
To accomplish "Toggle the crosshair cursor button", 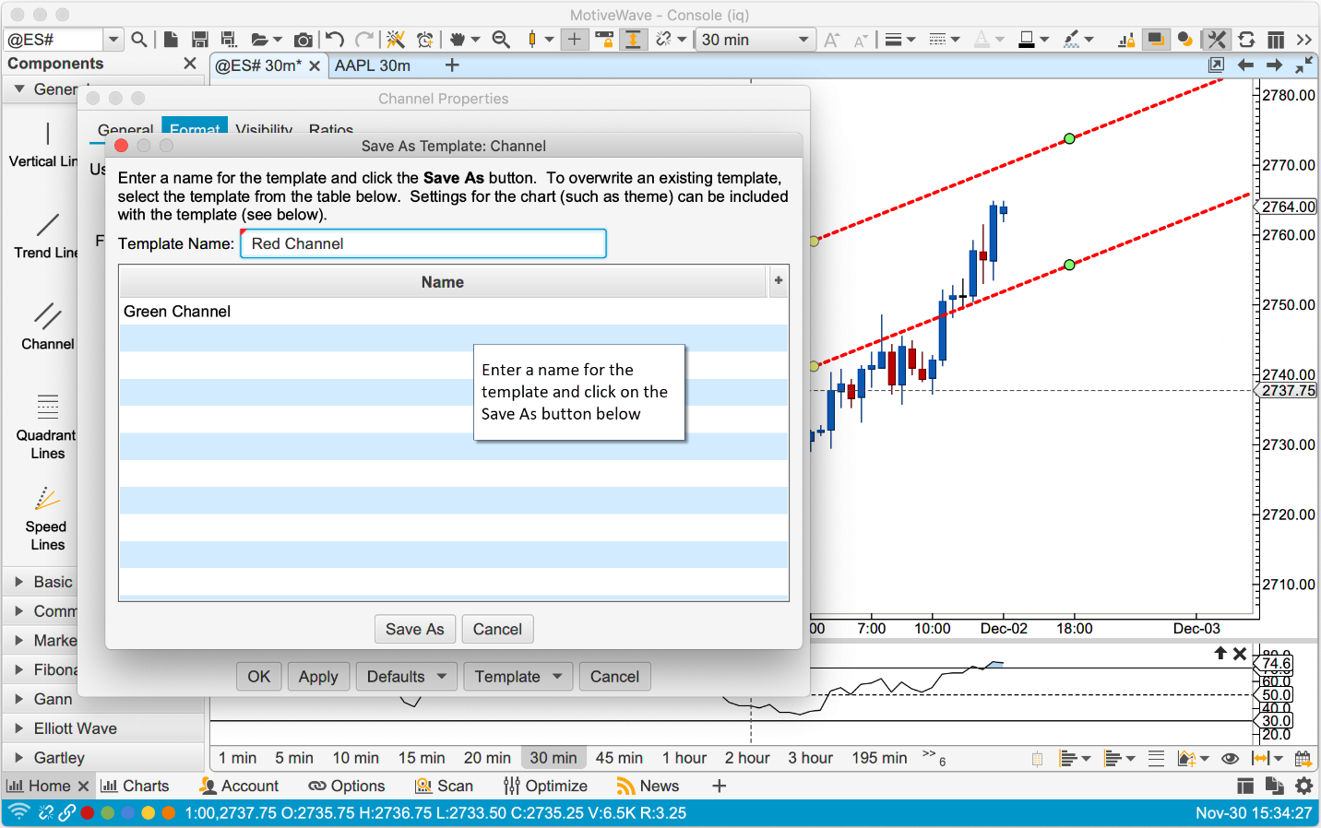I will tap(574, 40).
